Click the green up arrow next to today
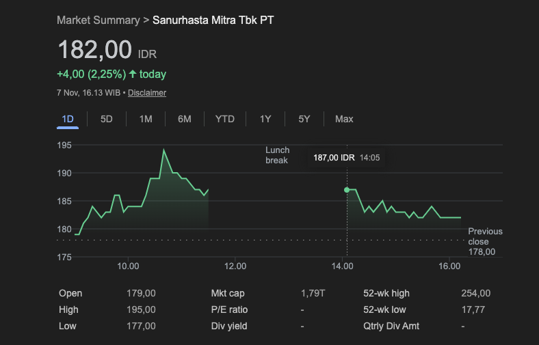Viewport: 539px width, 345px height. pyautogui.click(x=132, y=74)
